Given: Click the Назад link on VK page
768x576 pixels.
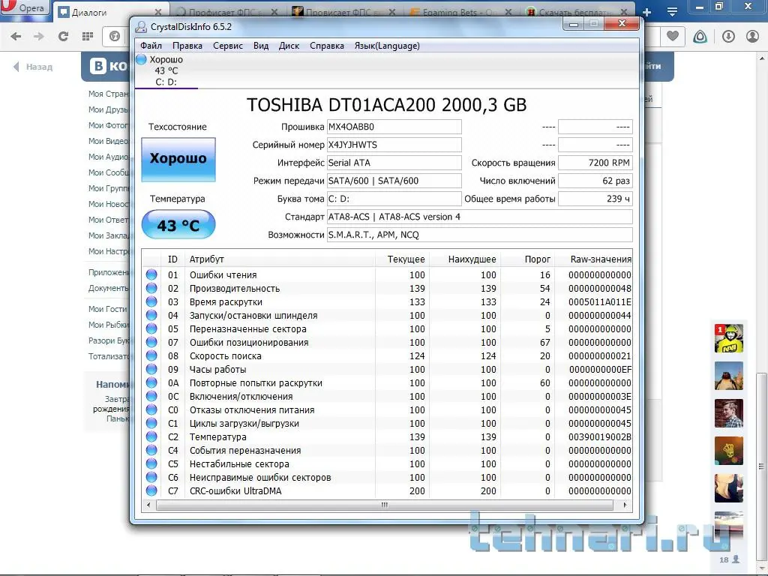Looking at the screenshot, I should click(x=33, y=67).
